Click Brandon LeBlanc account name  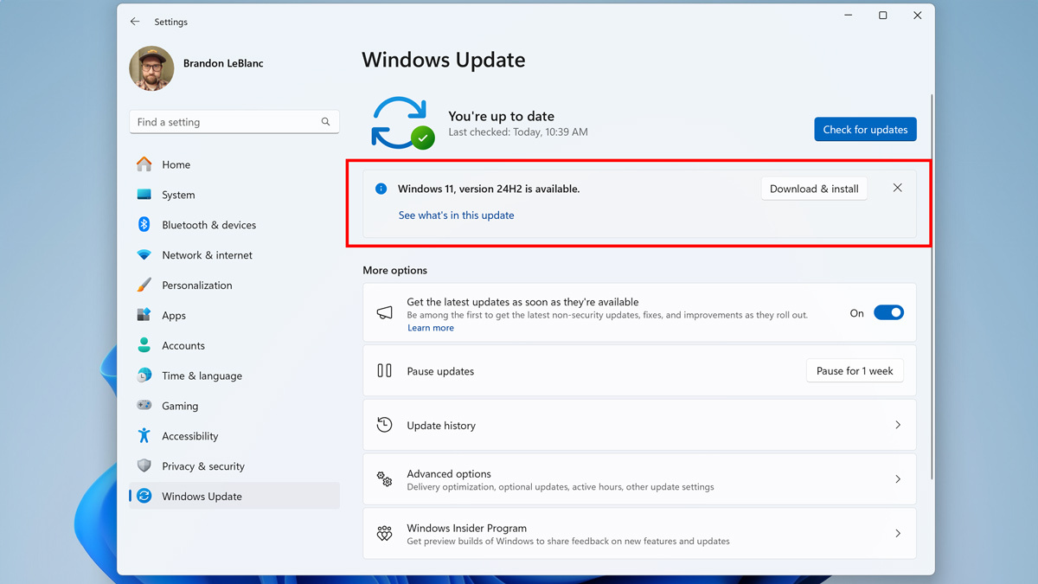pos(223,63)
